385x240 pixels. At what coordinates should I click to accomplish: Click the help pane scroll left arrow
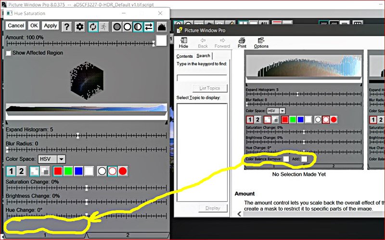click(x=239, y=214)
